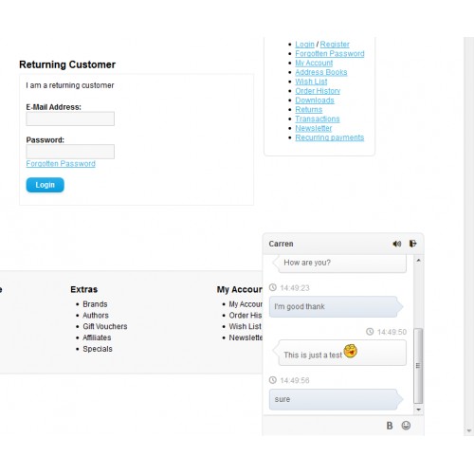The width and height of the screenshot is (474, 474).
Task: Focus the Password input field
Action: (70, 152)
